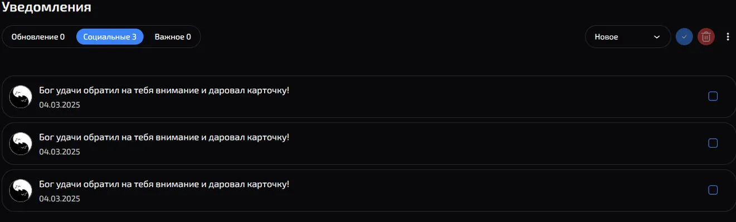Click the yin-yang avatar of the second notification
The width and height of the screenshot is (736, 222).
coord(21,143)
